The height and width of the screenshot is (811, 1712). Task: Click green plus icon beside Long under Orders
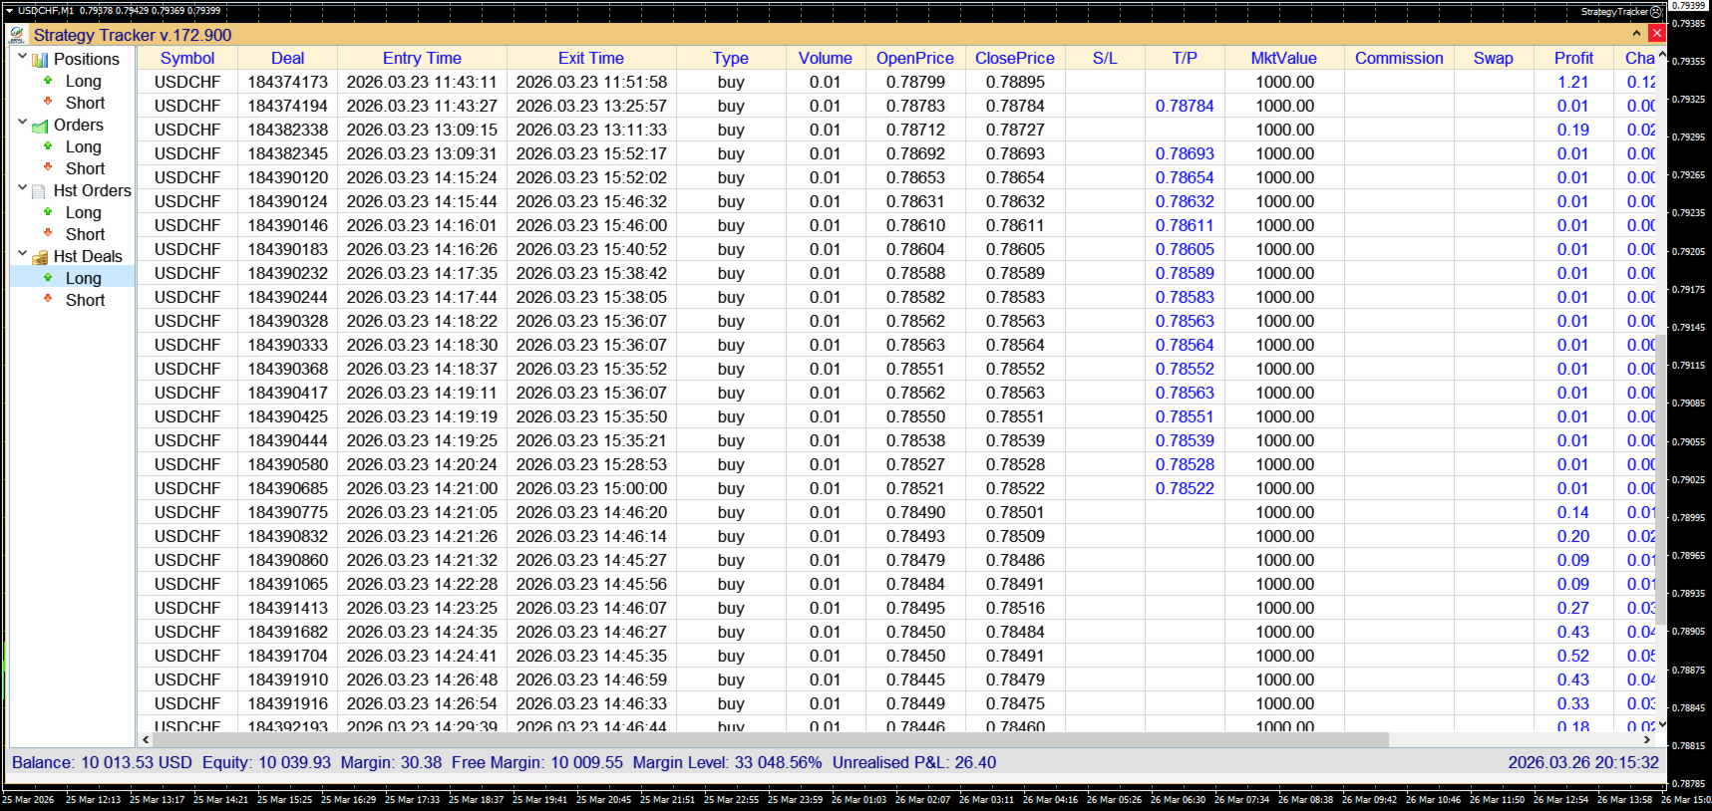(x=48, y=145)
